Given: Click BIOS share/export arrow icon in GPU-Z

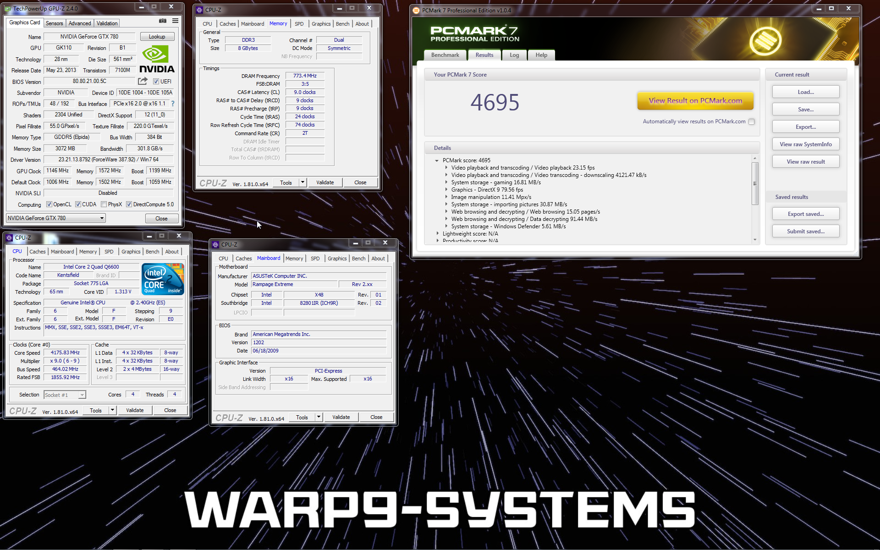Looking at the screenshot, I should [x=143, y=81].
